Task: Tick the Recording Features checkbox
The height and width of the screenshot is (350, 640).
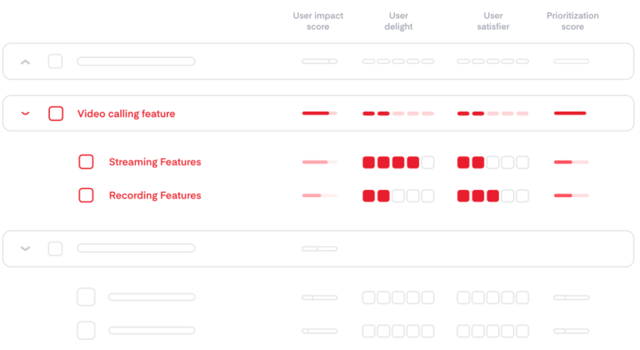Action: [x=86, y=195]
